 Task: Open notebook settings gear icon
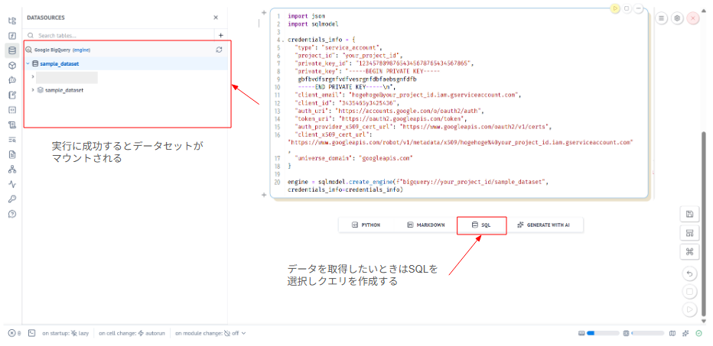(x=677, y=18)
